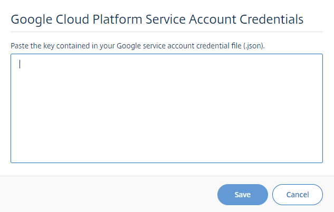Click the word "Credentials" in the title

[x=270, y=19]
